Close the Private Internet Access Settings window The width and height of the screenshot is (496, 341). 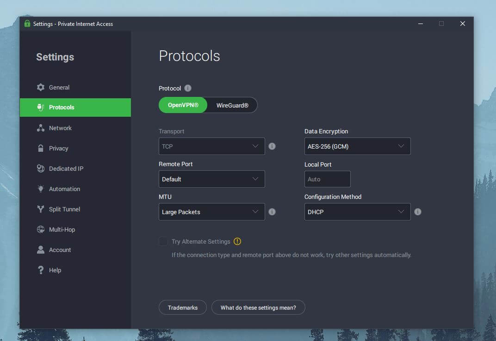463,24
